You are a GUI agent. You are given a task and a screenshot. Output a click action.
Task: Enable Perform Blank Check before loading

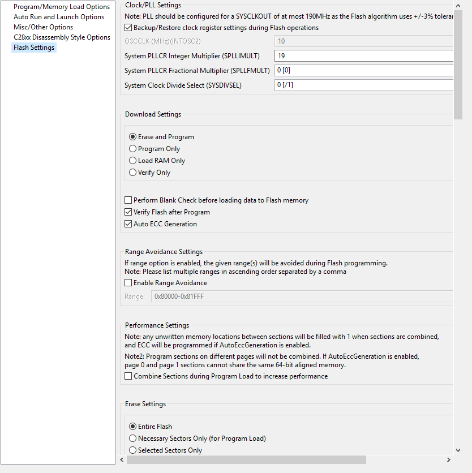point(128,200)
